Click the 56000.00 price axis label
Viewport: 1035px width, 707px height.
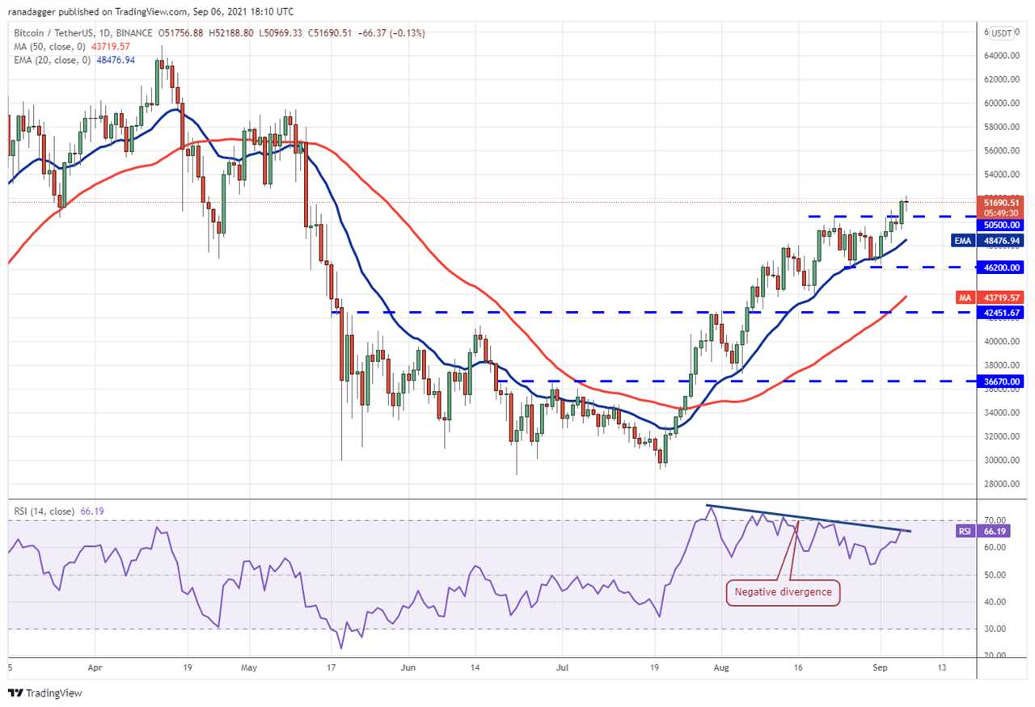tap(1001, 151)
